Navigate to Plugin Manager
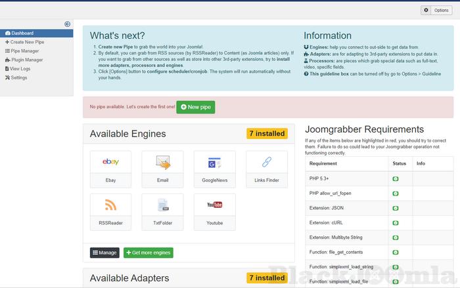The width and height of the screenshot is (460, 288). (x=26, y=60)
